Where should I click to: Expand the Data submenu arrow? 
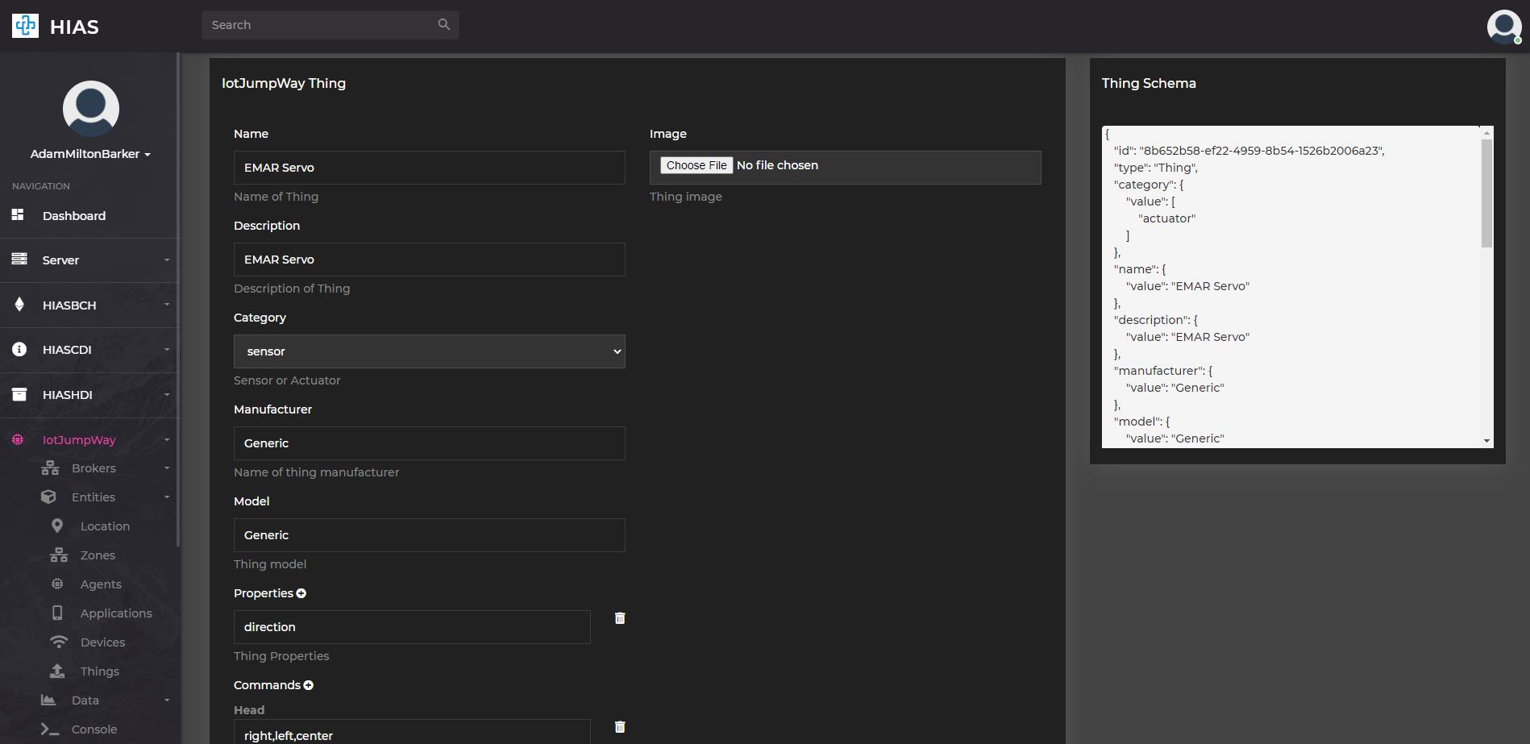click(167, 700)
